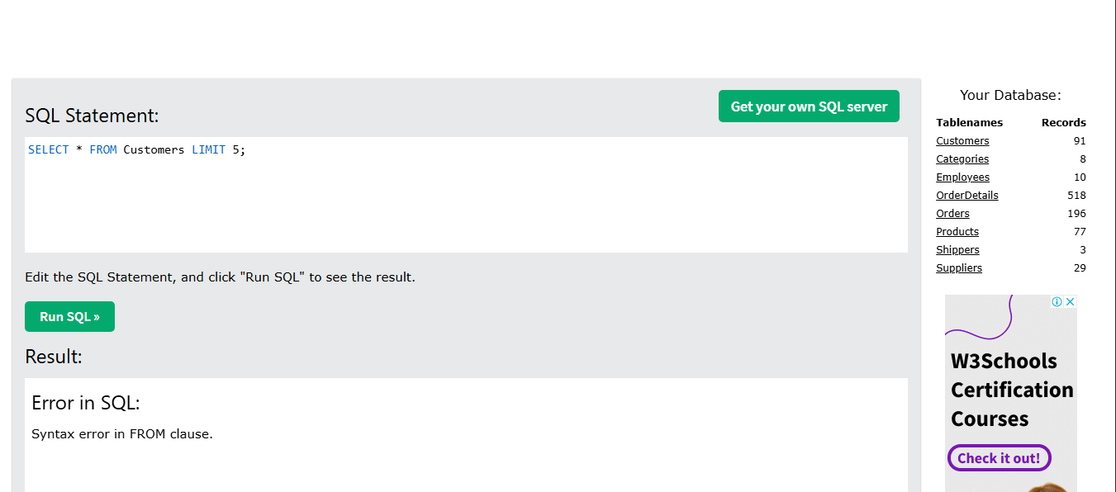Open the OrderDetails table

[x=967, y=196]
